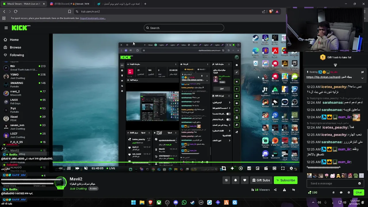Open rrest_2 channel in sidebar
Screen dimensions: 368x207
coord(24,93)
